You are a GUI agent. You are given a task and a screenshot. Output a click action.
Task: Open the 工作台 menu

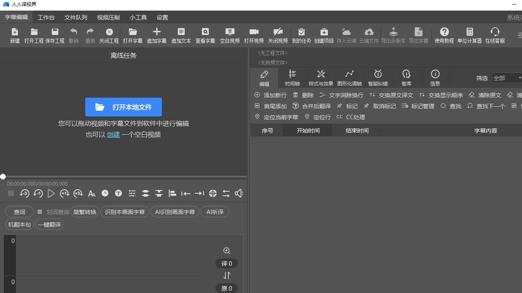pos(46,17)
